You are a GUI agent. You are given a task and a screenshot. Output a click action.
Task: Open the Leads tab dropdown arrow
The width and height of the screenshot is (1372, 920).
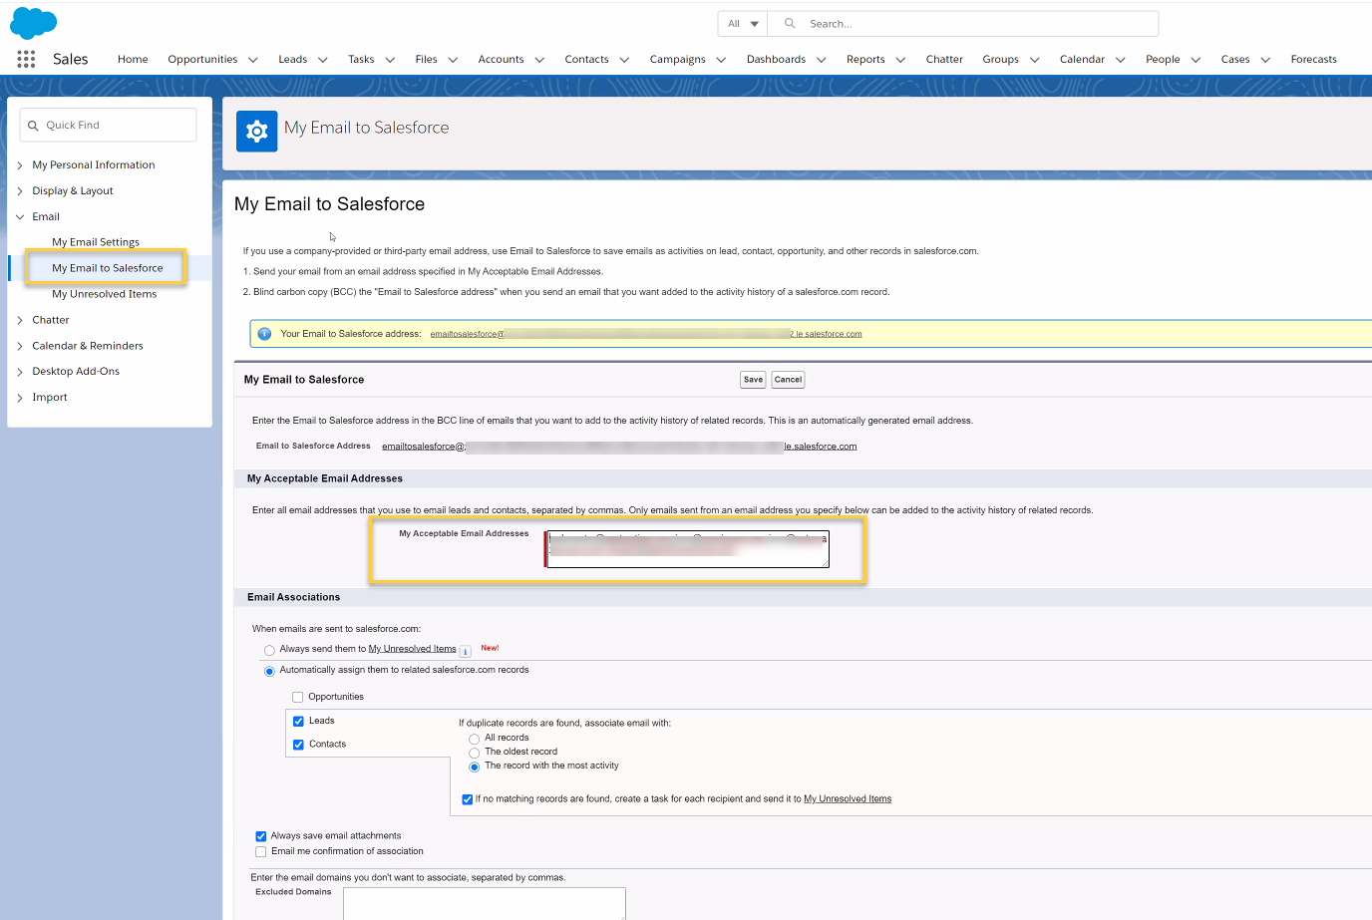pyautogui.click(x=323, y=60)
